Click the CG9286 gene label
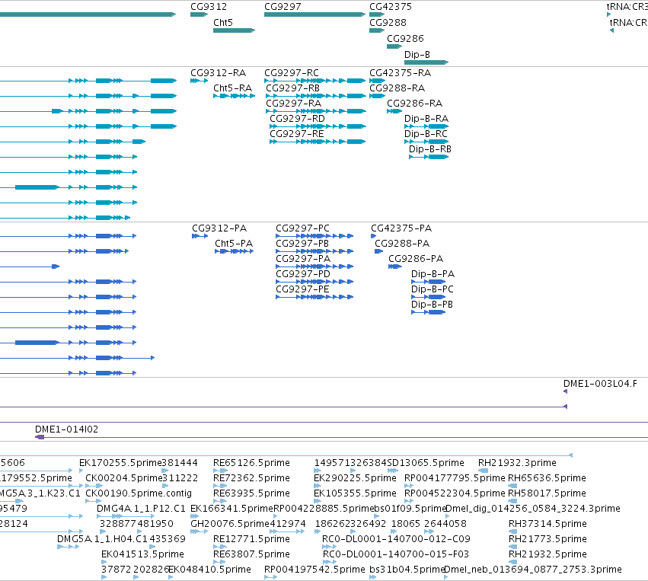This screenshot has width=648, height=581. [x=405, y=38]
